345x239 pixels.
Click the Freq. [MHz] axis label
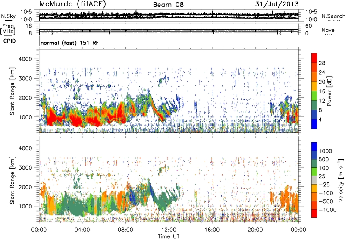(8, 29)
